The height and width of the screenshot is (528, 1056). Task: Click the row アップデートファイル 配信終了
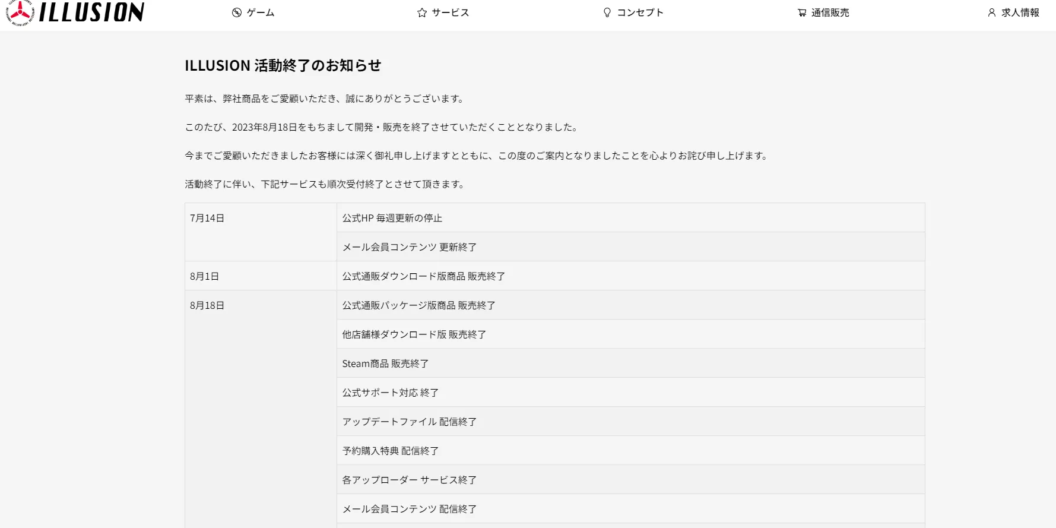(631, 422)
